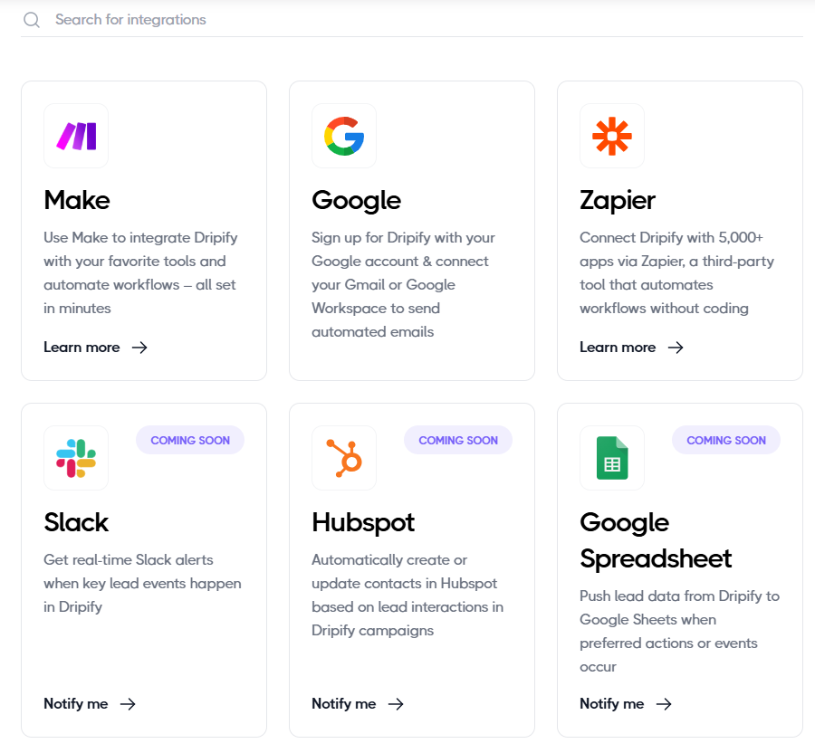
Task: Select the Google card title
Action: (x=357, y=201)
